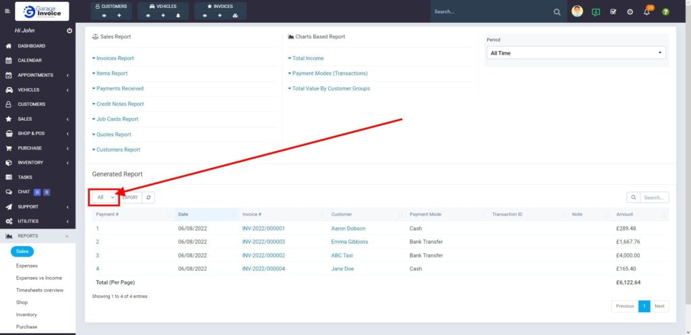
Task: Expand the Inventory sidebar menu
Action: [x=38, y=162]
